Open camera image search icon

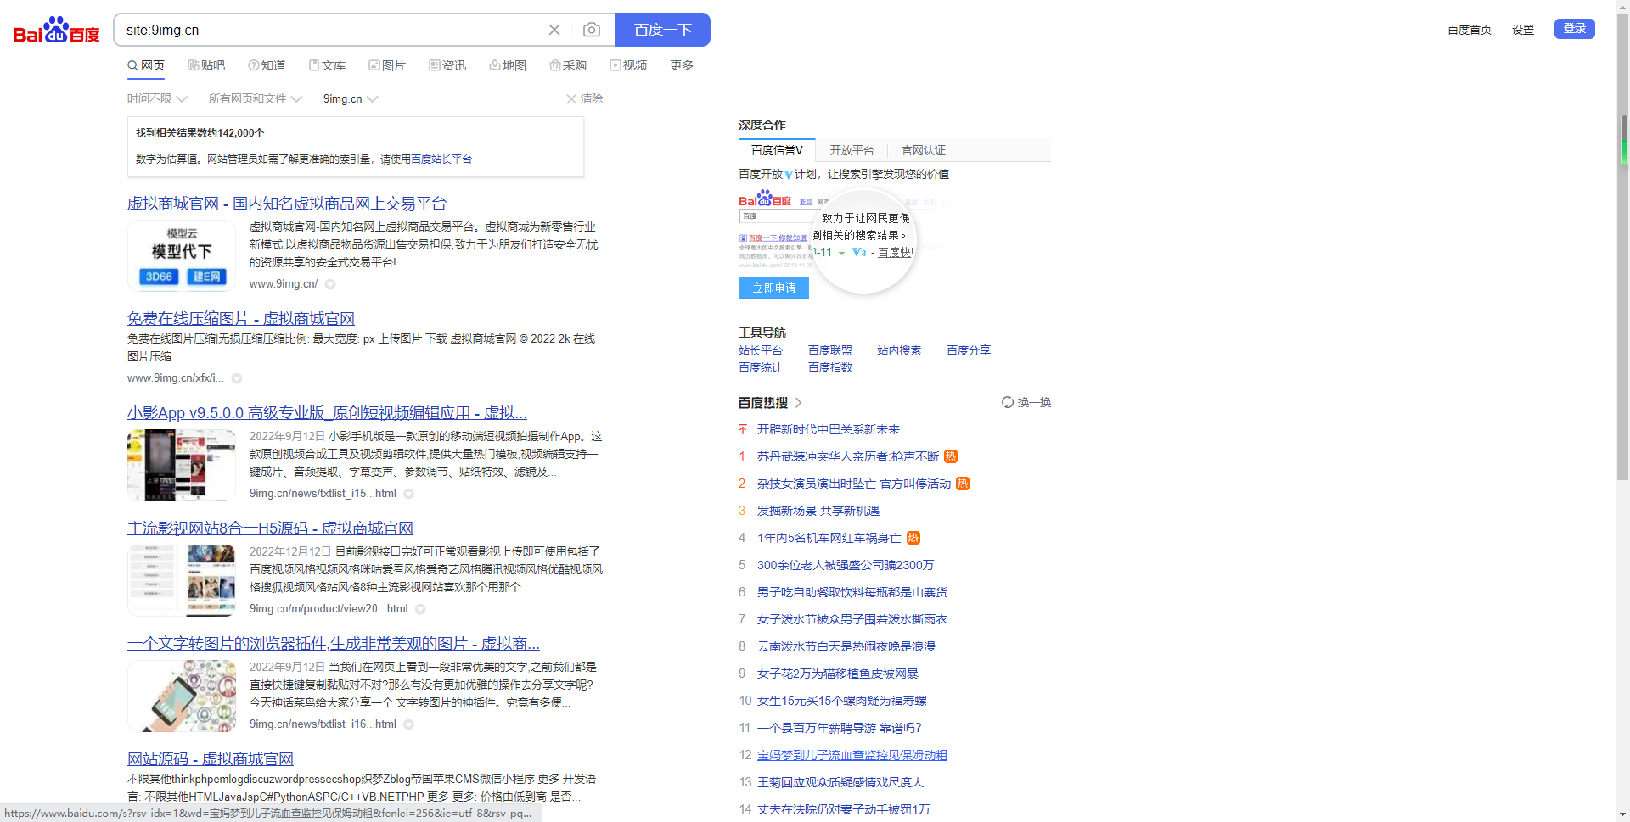(592, 30)
